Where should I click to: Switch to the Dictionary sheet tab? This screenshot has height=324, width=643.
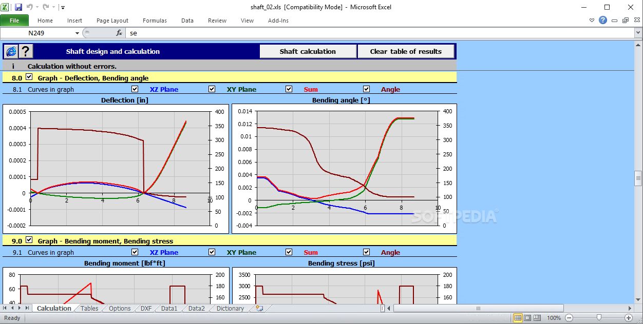pos(230,308)
